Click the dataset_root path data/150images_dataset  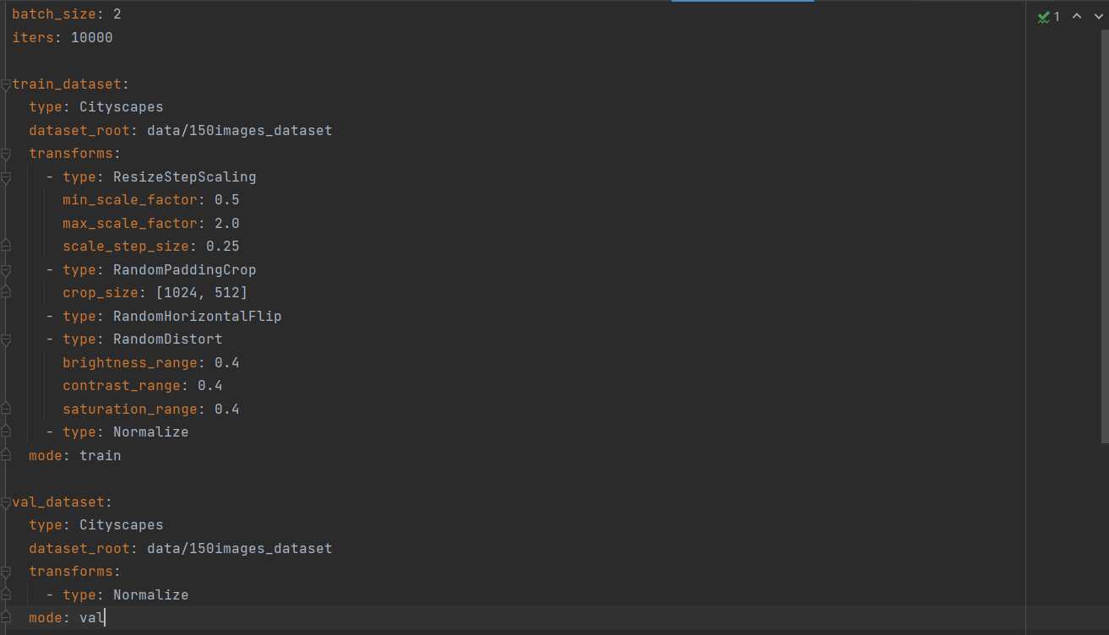coord(241,130)
